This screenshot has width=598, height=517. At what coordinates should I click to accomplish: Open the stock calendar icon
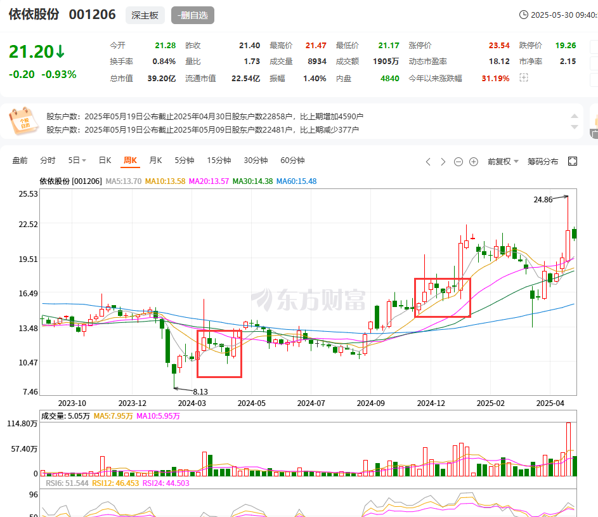[x=23, y=121]
